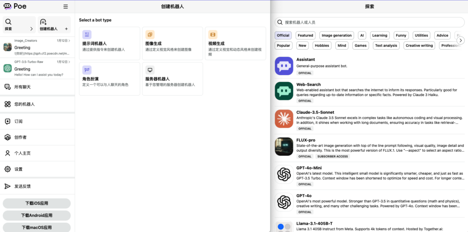
Task: Click the Assistant bot avatar
Action: [284, 66]
